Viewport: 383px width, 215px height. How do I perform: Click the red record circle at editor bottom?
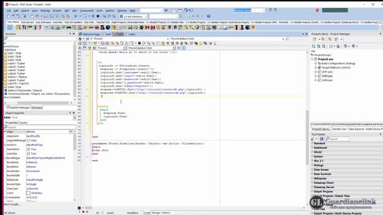tap(83, 211)
